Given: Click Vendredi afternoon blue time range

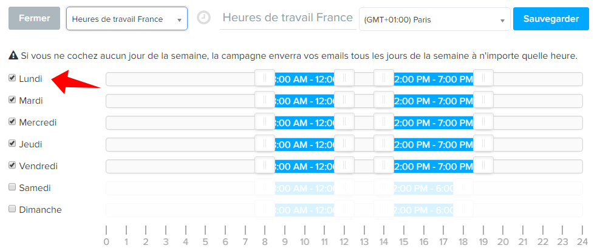Looking at the screenshot, I should click(434, 166).
